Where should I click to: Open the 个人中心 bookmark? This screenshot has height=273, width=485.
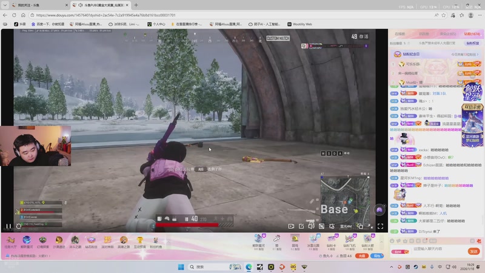(156, 24)
